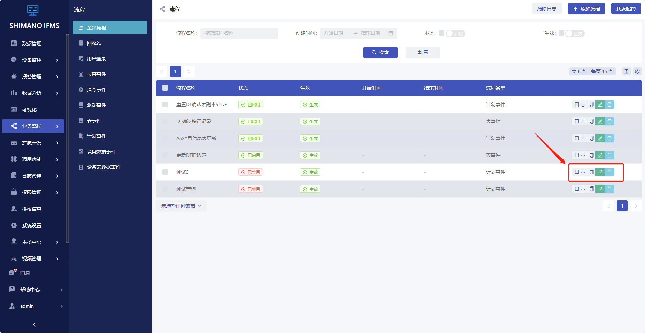This screenshot has width=645, height=333.
Task: Open 设备表数据事件 in the flow submenu
Action: [110, 167]
